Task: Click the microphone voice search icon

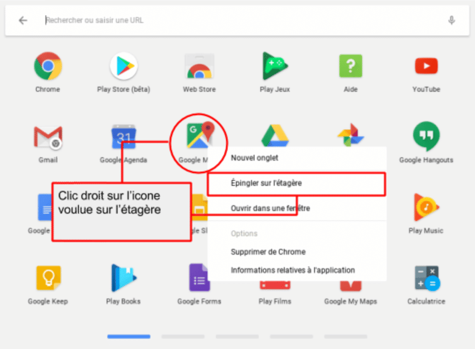Action: point(452,20)
